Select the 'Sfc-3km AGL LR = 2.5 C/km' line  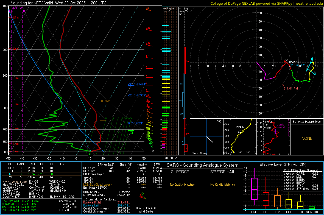(x=21, y=201)
